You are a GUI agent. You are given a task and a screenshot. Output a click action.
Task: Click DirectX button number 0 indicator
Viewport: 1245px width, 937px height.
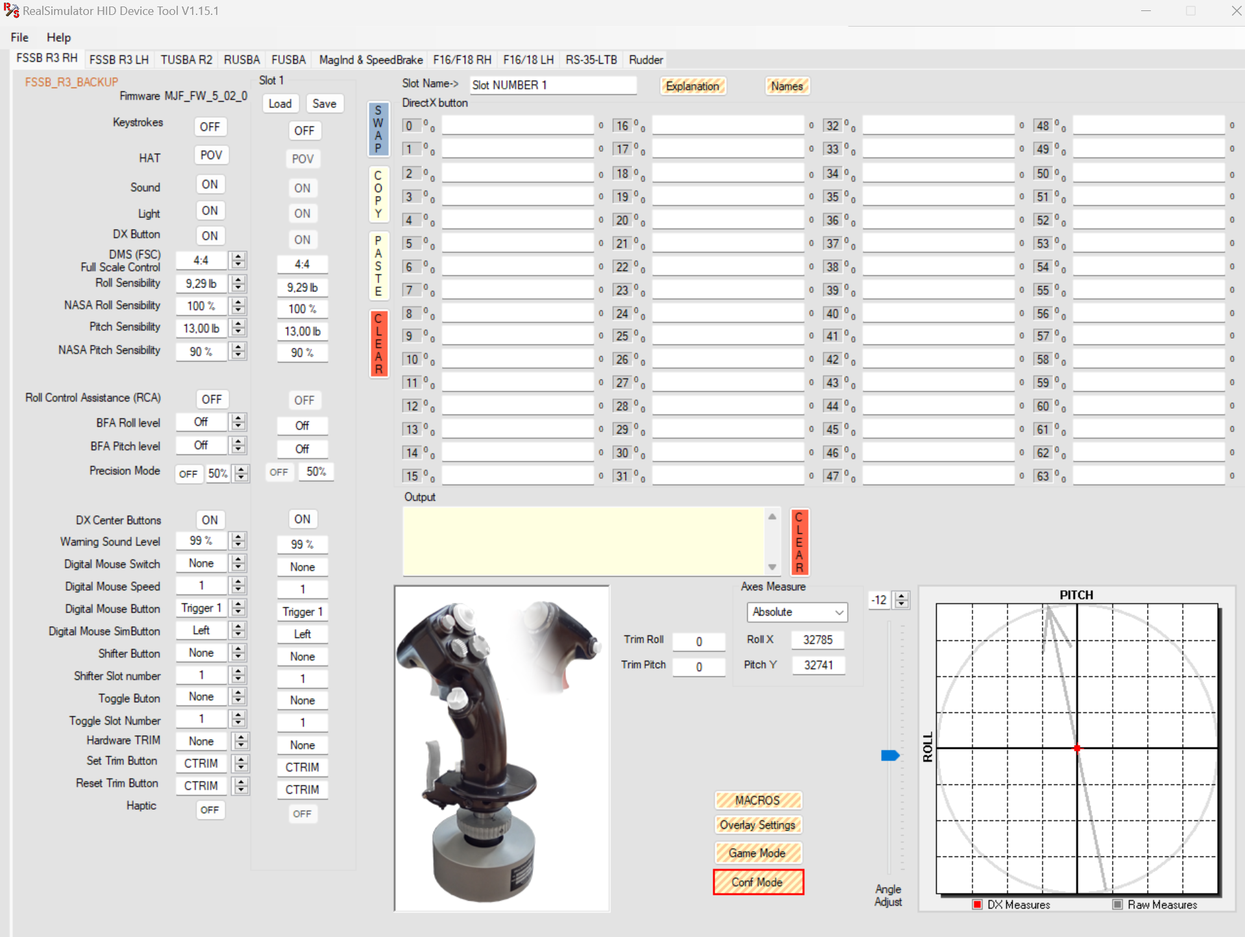[x=411, y=126]
